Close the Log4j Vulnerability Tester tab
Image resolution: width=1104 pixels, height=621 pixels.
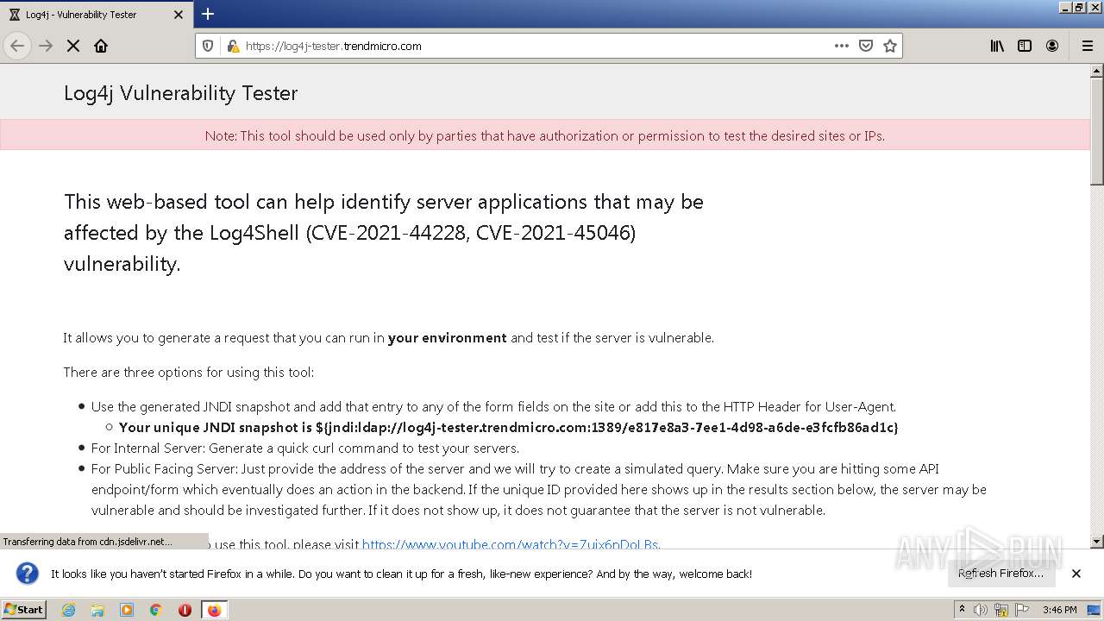click(179, 15)
